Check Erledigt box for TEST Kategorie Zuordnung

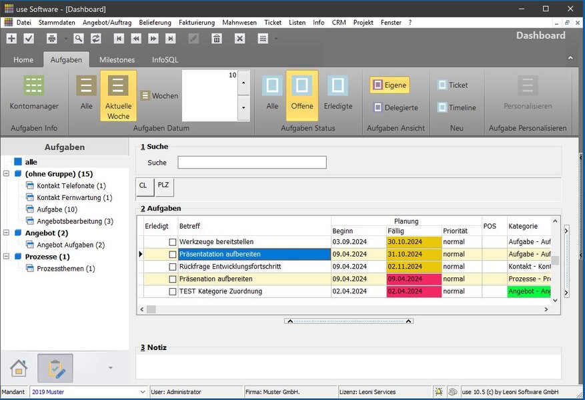pyautogui.click(x=173, y=292)
